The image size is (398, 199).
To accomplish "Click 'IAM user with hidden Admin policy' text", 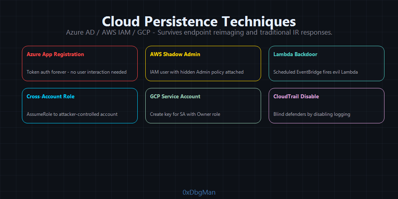I will [x=197, y=72].
